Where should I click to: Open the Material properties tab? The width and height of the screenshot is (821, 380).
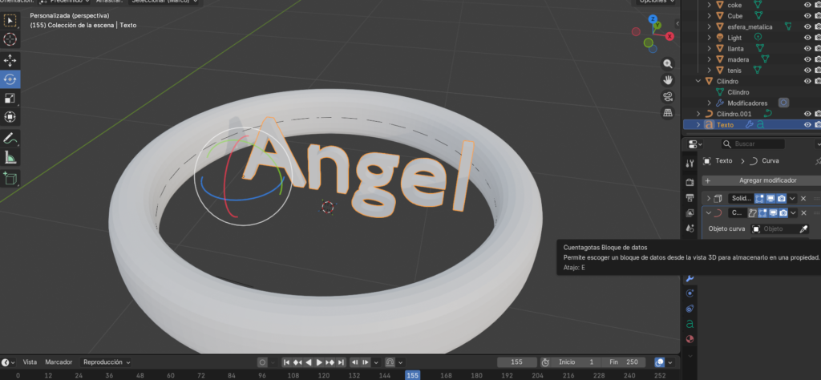point(690,339)
